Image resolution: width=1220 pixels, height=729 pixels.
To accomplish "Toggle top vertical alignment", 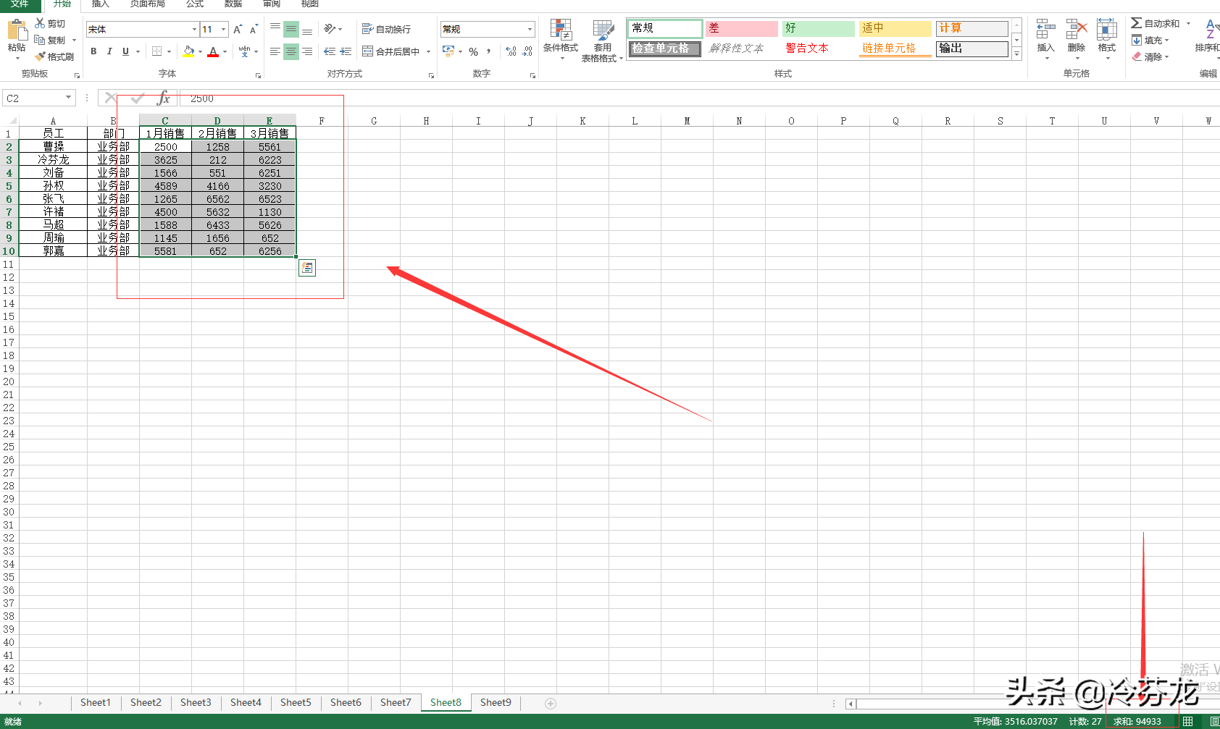I will [x=275, y=29].
